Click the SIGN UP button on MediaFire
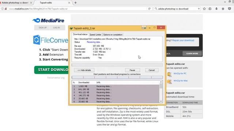The width and height of the screenshot is (234, 131). (x=42, y=28)
